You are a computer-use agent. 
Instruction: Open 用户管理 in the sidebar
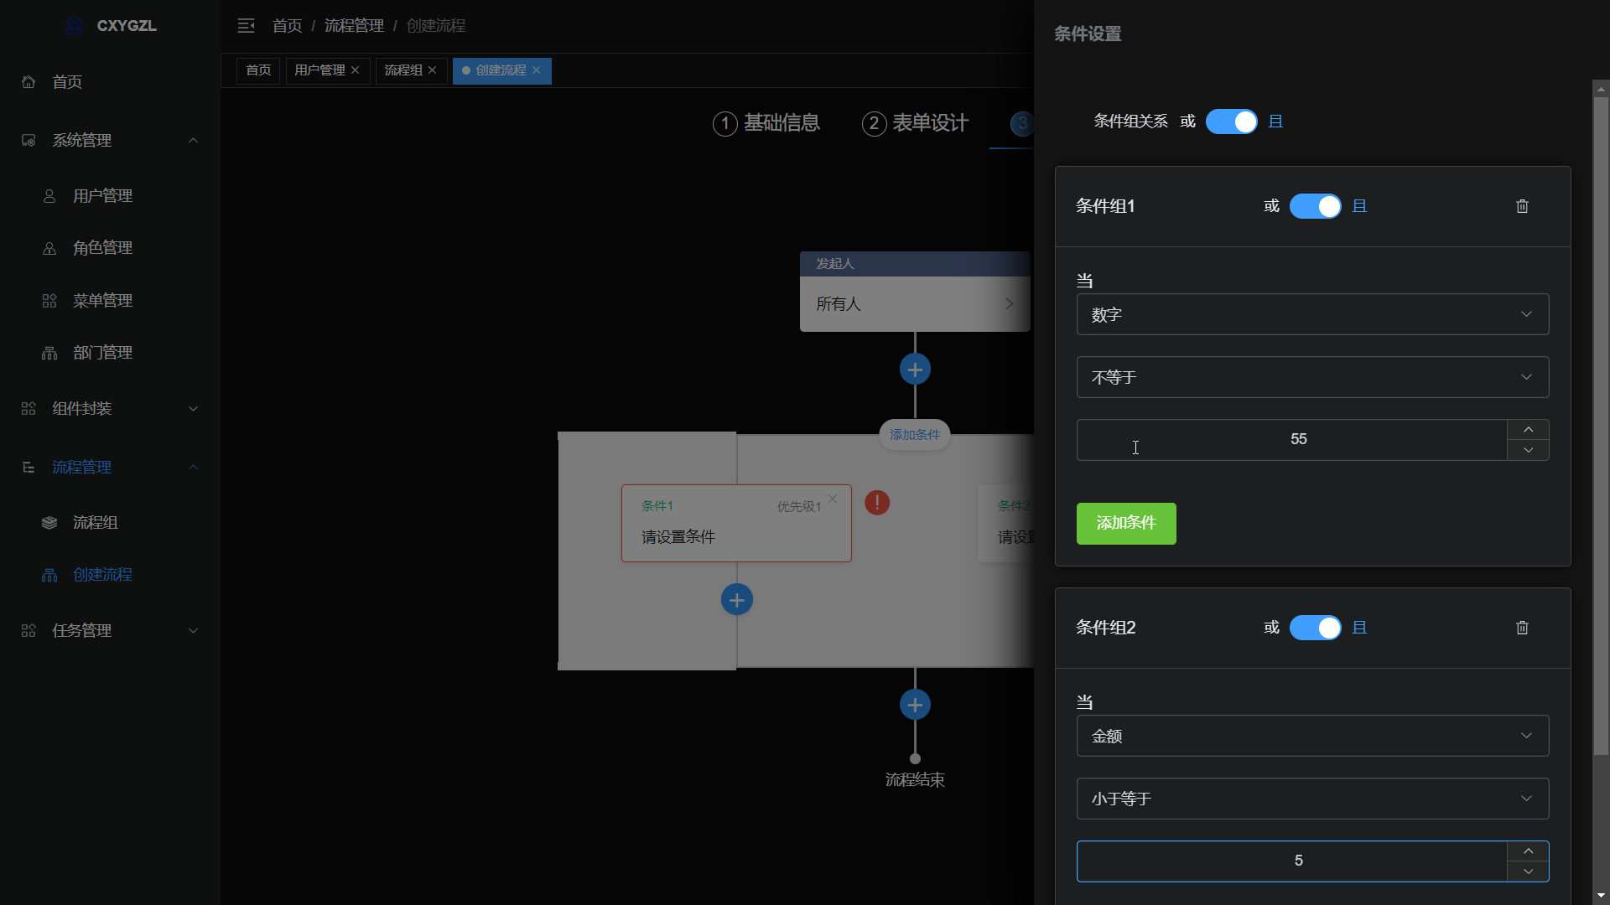110,195
